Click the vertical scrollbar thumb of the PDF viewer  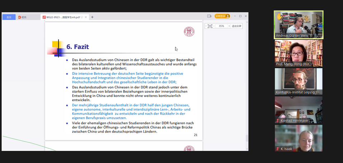247,138
